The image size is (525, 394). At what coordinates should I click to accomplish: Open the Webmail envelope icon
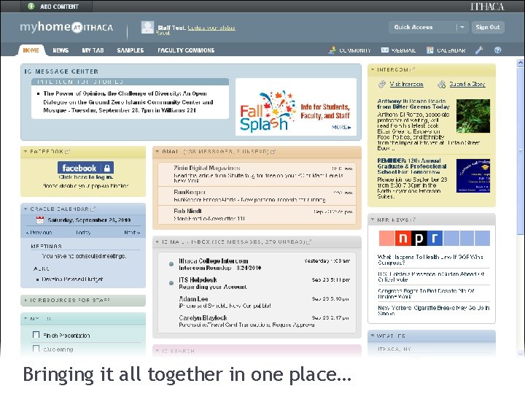coord(385,50)
